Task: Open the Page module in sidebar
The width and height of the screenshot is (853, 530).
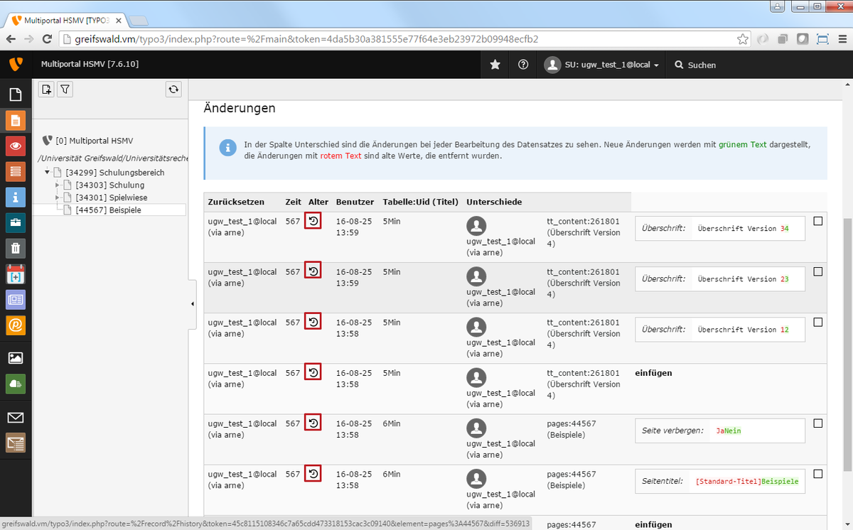Action: pyautogui.click(x=16, y=120)
